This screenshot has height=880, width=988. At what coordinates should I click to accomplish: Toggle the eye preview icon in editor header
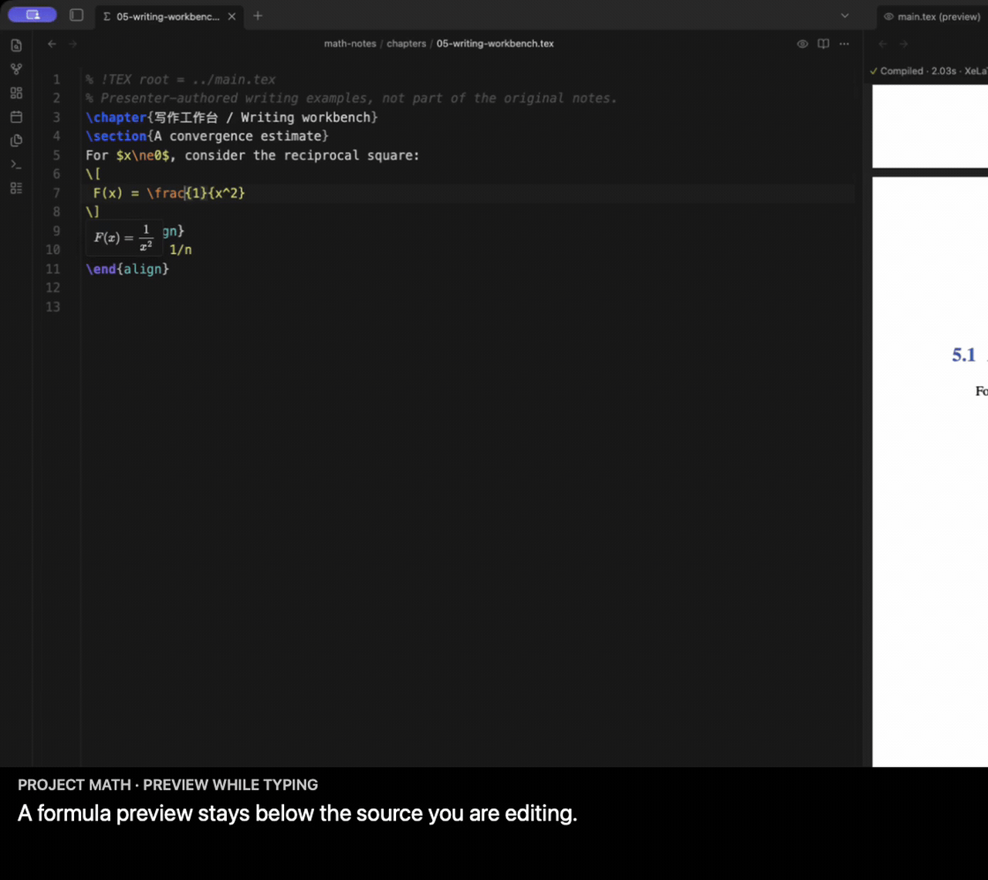tap(803, 44)
